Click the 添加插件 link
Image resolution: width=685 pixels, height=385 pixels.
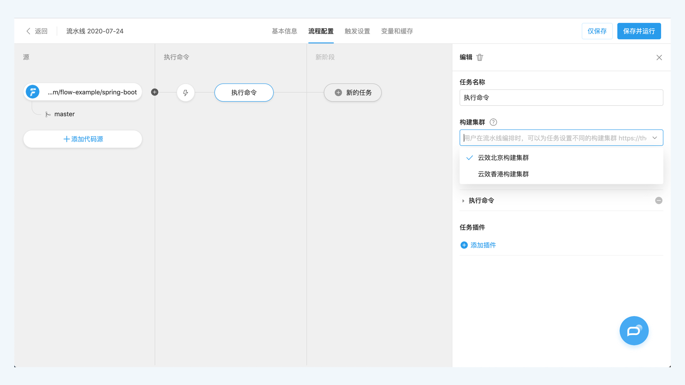(x=483, y=245)
